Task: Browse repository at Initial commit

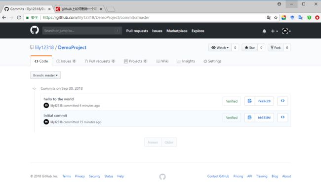Action: (x=282, y=117)
